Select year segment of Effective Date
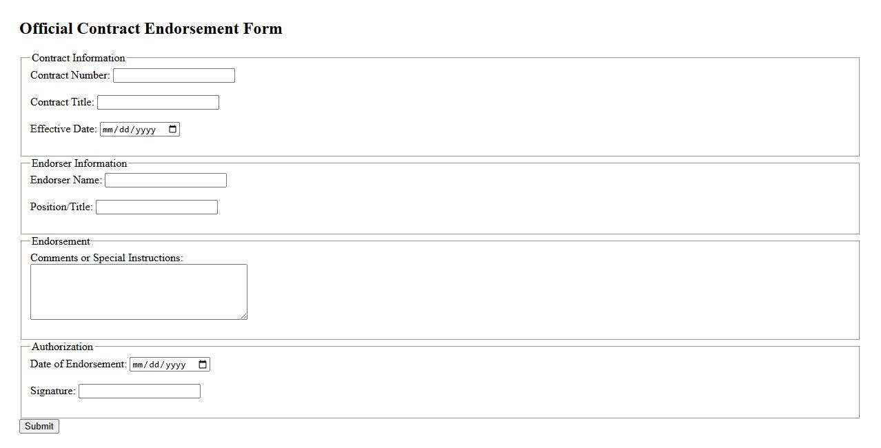The width and height of the screenshot is (881, 448). click(x=145, y=130)
